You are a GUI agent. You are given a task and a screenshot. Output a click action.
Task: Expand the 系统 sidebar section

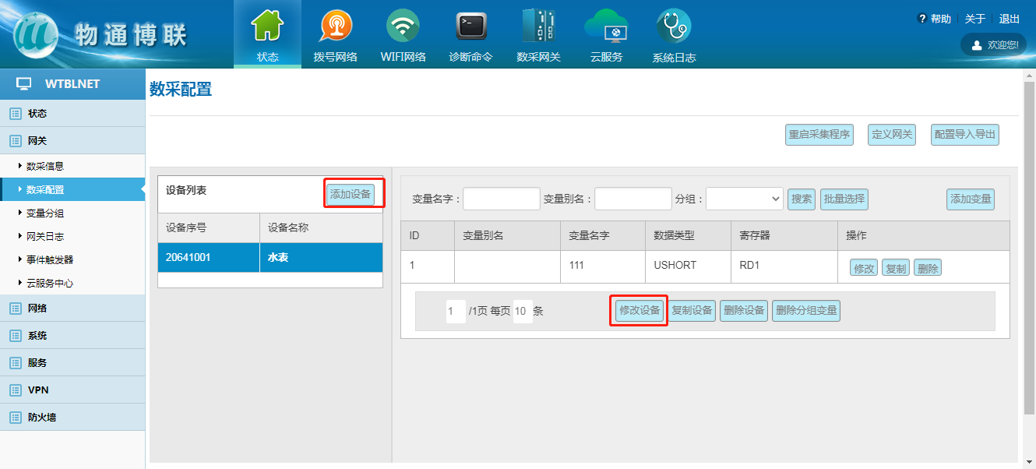(x=37, y=336)
